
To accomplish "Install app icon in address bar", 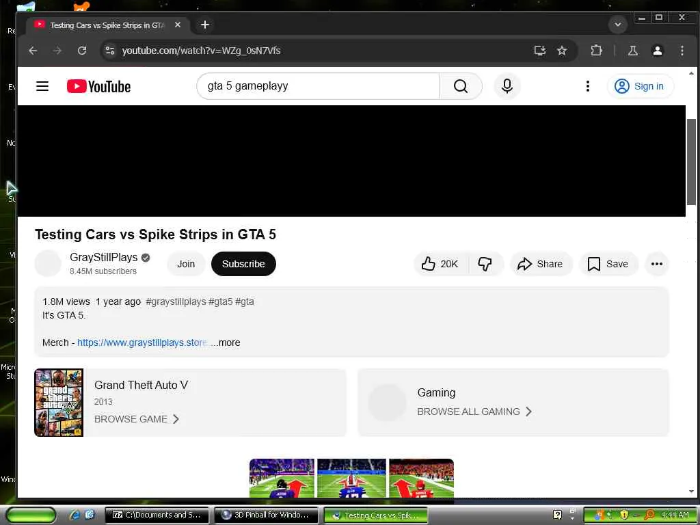I will [540, 51].
